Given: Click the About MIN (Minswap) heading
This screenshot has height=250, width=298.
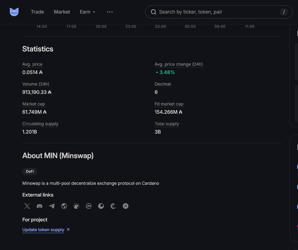Looking at the screenshot, I should [58, 156].
